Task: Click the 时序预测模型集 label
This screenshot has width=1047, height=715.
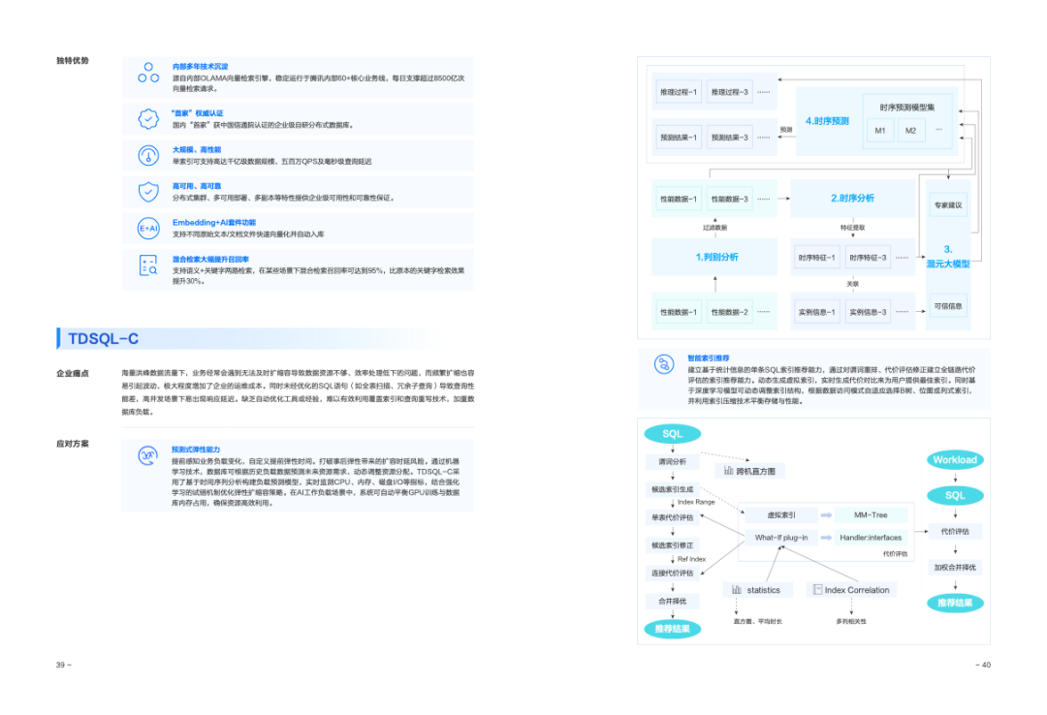Action: pos(906,108)
